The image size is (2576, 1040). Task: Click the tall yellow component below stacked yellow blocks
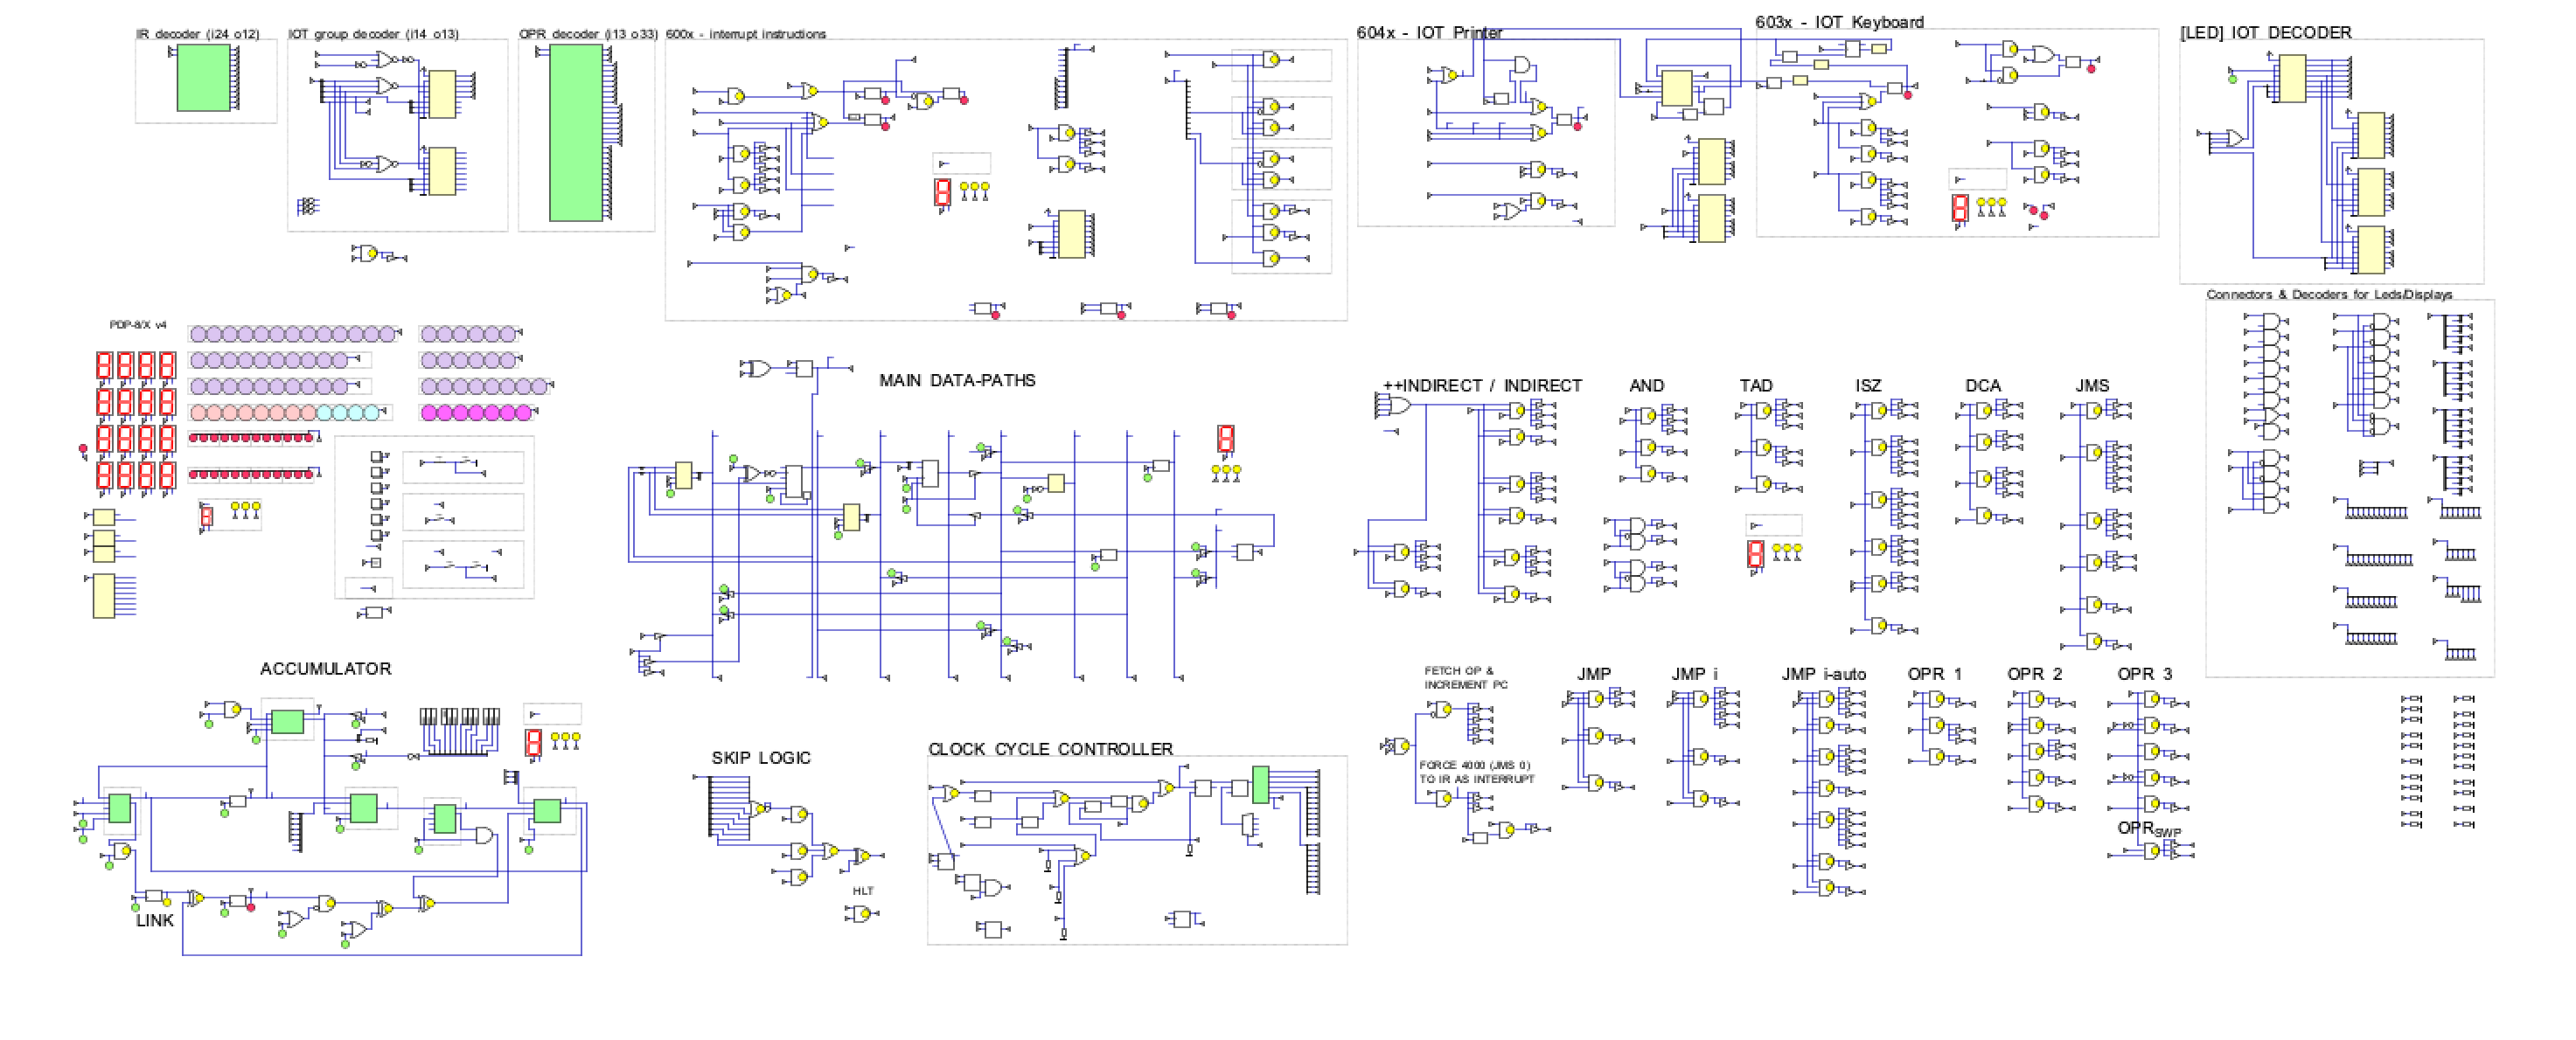pyautogui.click(x=104, y=596)
